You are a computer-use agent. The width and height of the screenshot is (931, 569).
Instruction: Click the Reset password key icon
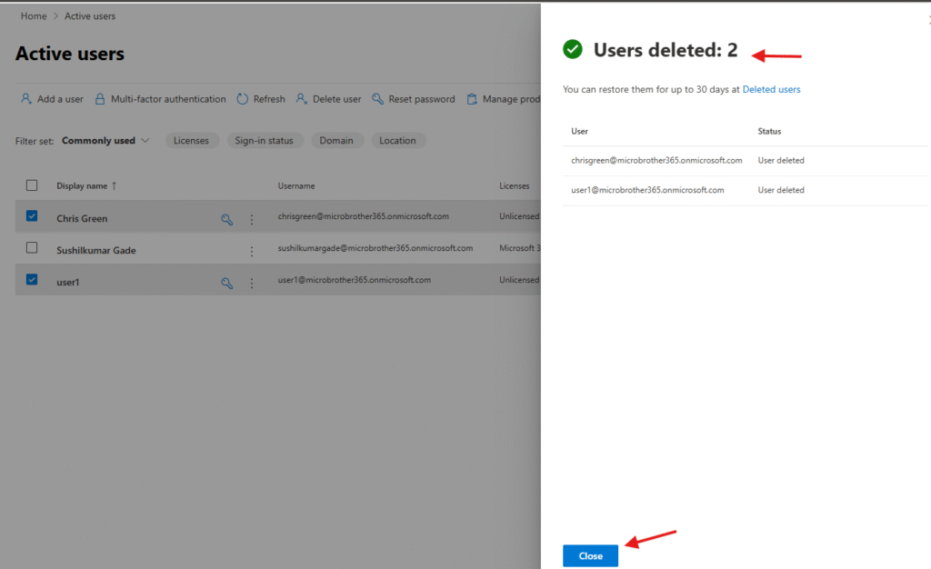(x=377, y=99)
